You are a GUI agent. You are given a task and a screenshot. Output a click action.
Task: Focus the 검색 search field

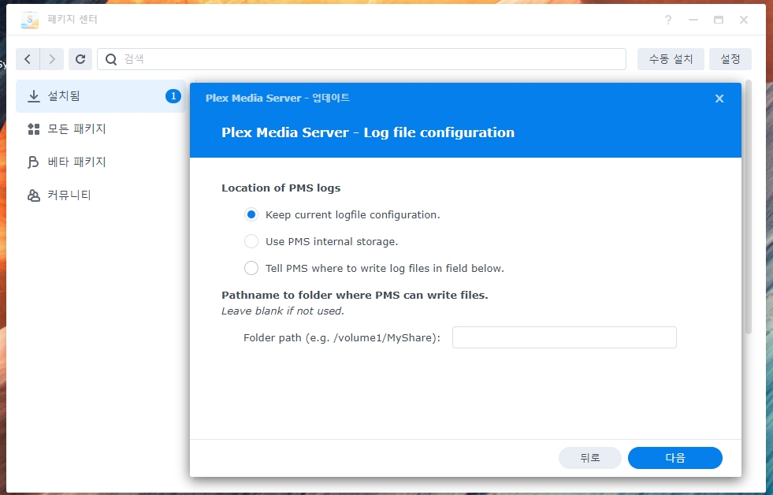click(x=362, y=59)
